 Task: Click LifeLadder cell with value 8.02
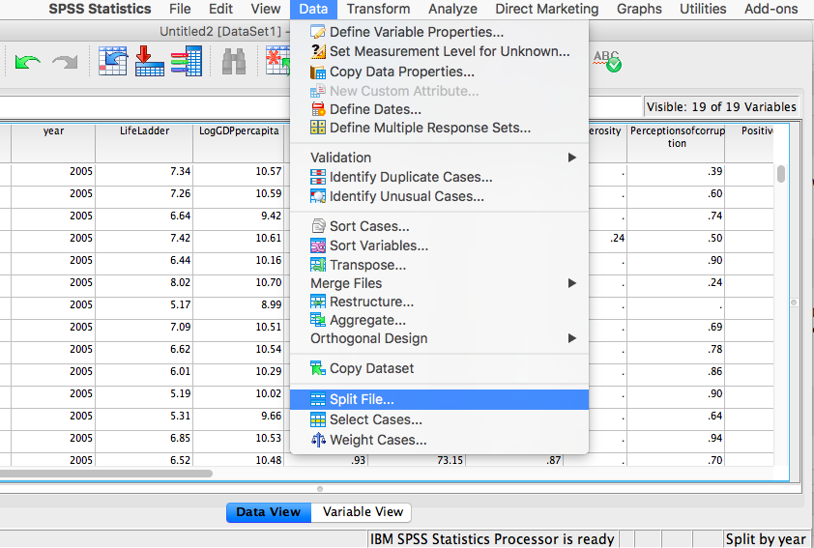point(144,283)
